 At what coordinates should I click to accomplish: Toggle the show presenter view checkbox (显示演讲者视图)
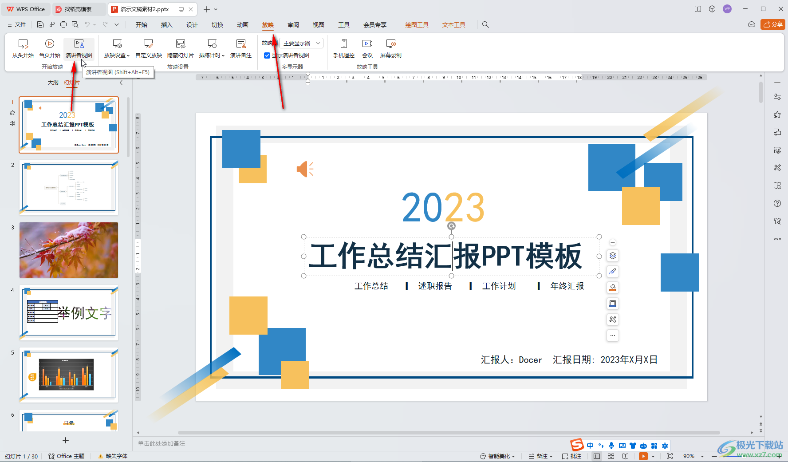[267, 55]
